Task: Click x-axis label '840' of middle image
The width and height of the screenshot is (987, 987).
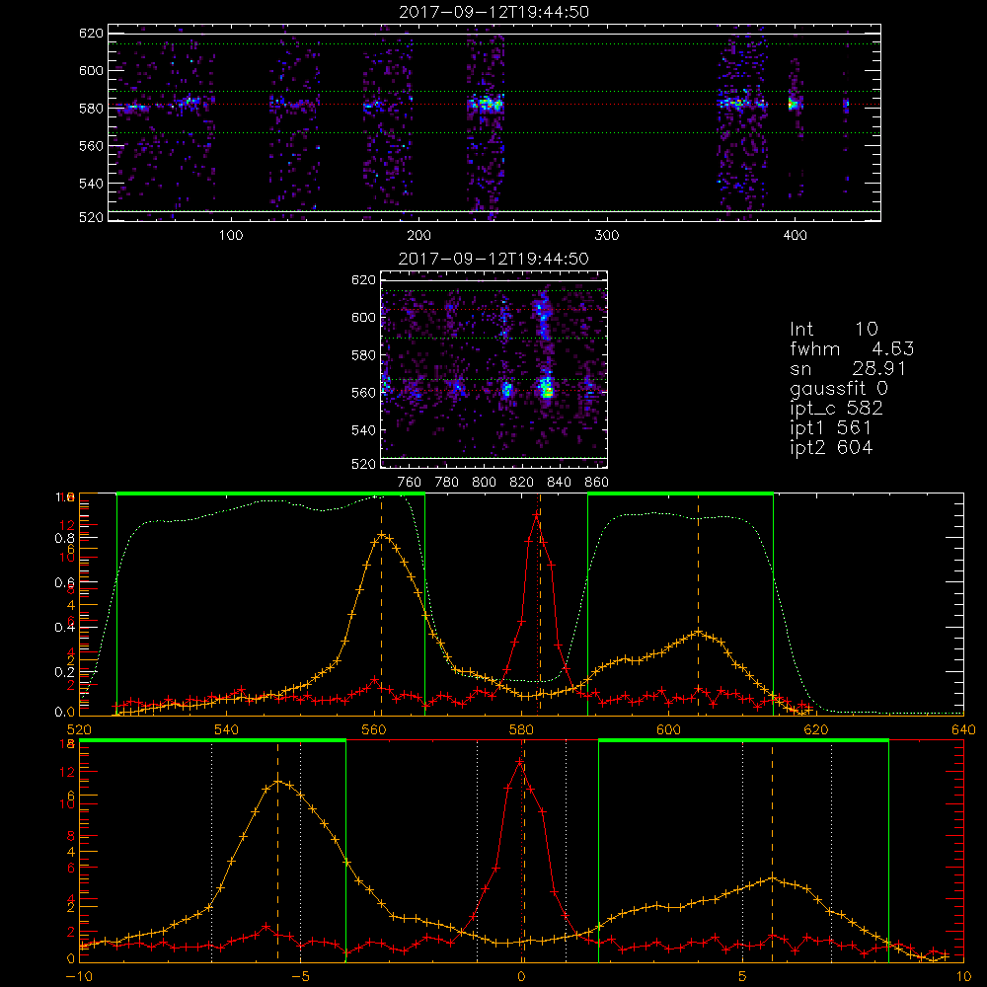Action: 559,483
